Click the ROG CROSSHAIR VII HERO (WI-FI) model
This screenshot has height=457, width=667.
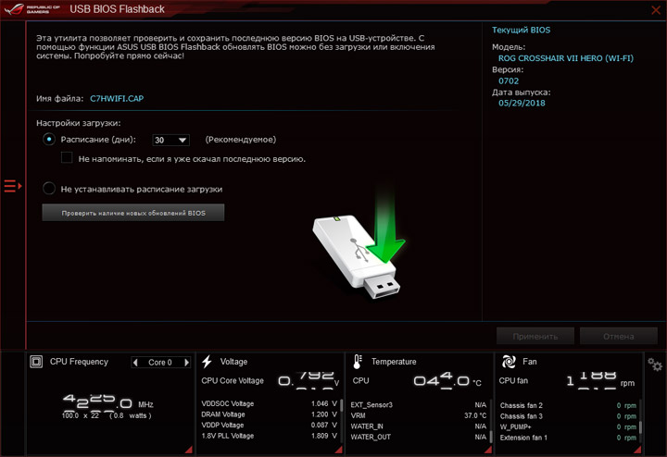566,58
